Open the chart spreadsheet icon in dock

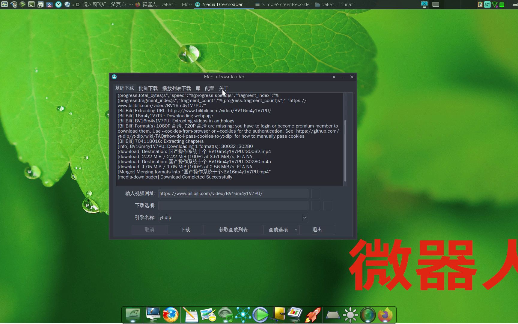coord(295,314)
